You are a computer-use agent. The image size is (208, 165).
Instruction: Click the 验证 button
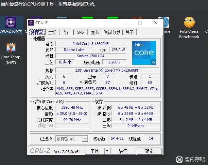tap(123, 151)
